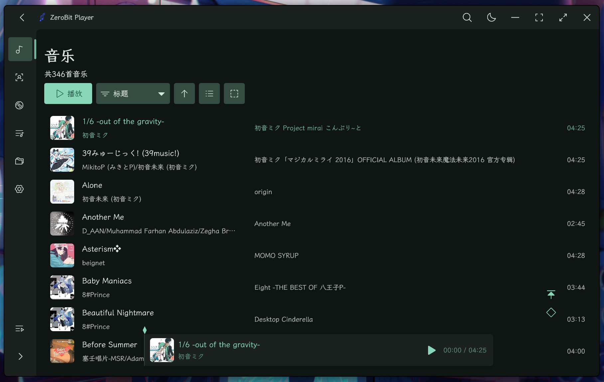The width and height of the screenshot is (604, 382).
Task: Select the song title Baby Maniacs
Action: coord(107,281)
